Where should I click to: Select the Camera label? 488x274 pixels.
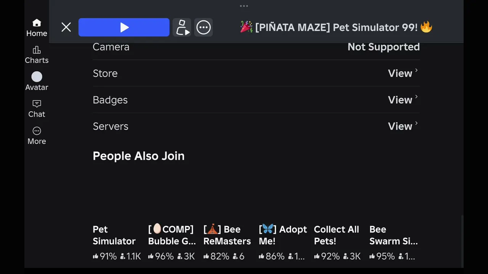tap(111, 47)
